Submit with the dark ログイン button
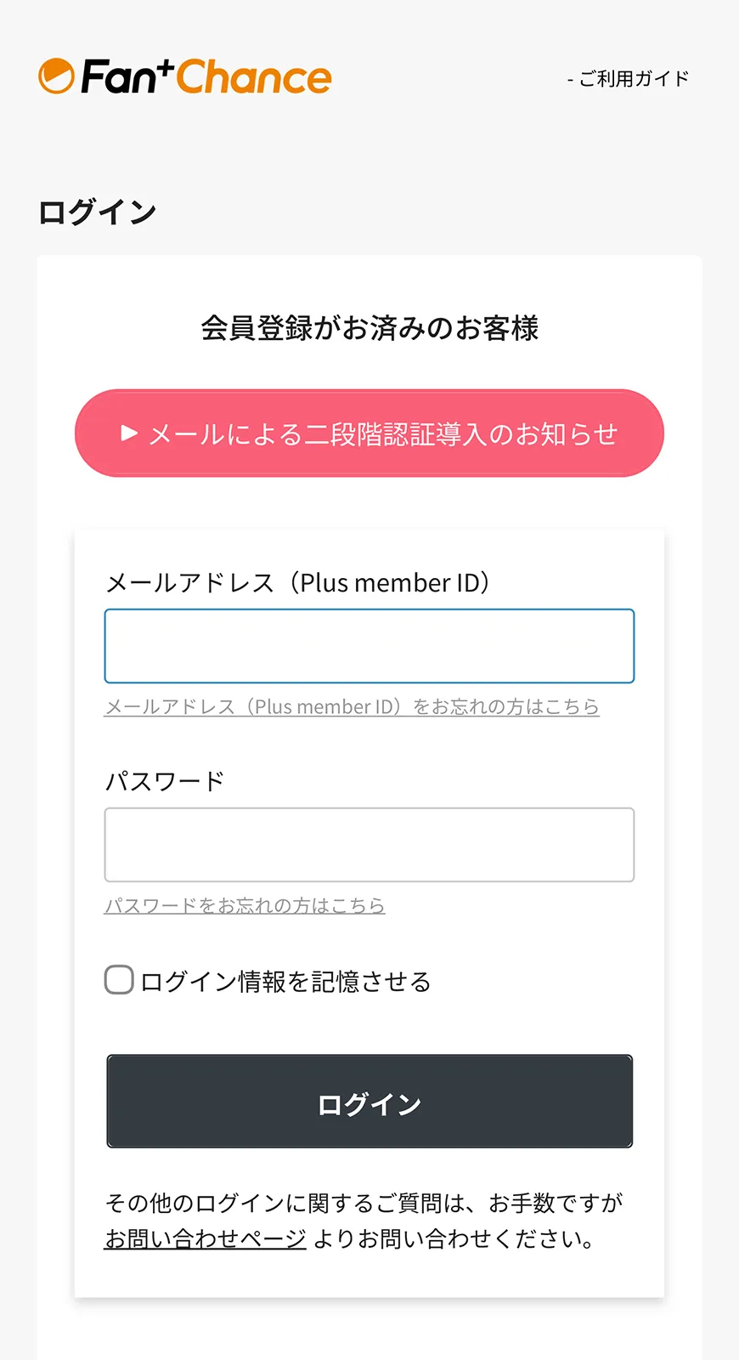Viewport: 739px width, 1360px height. coord(369,1102)
